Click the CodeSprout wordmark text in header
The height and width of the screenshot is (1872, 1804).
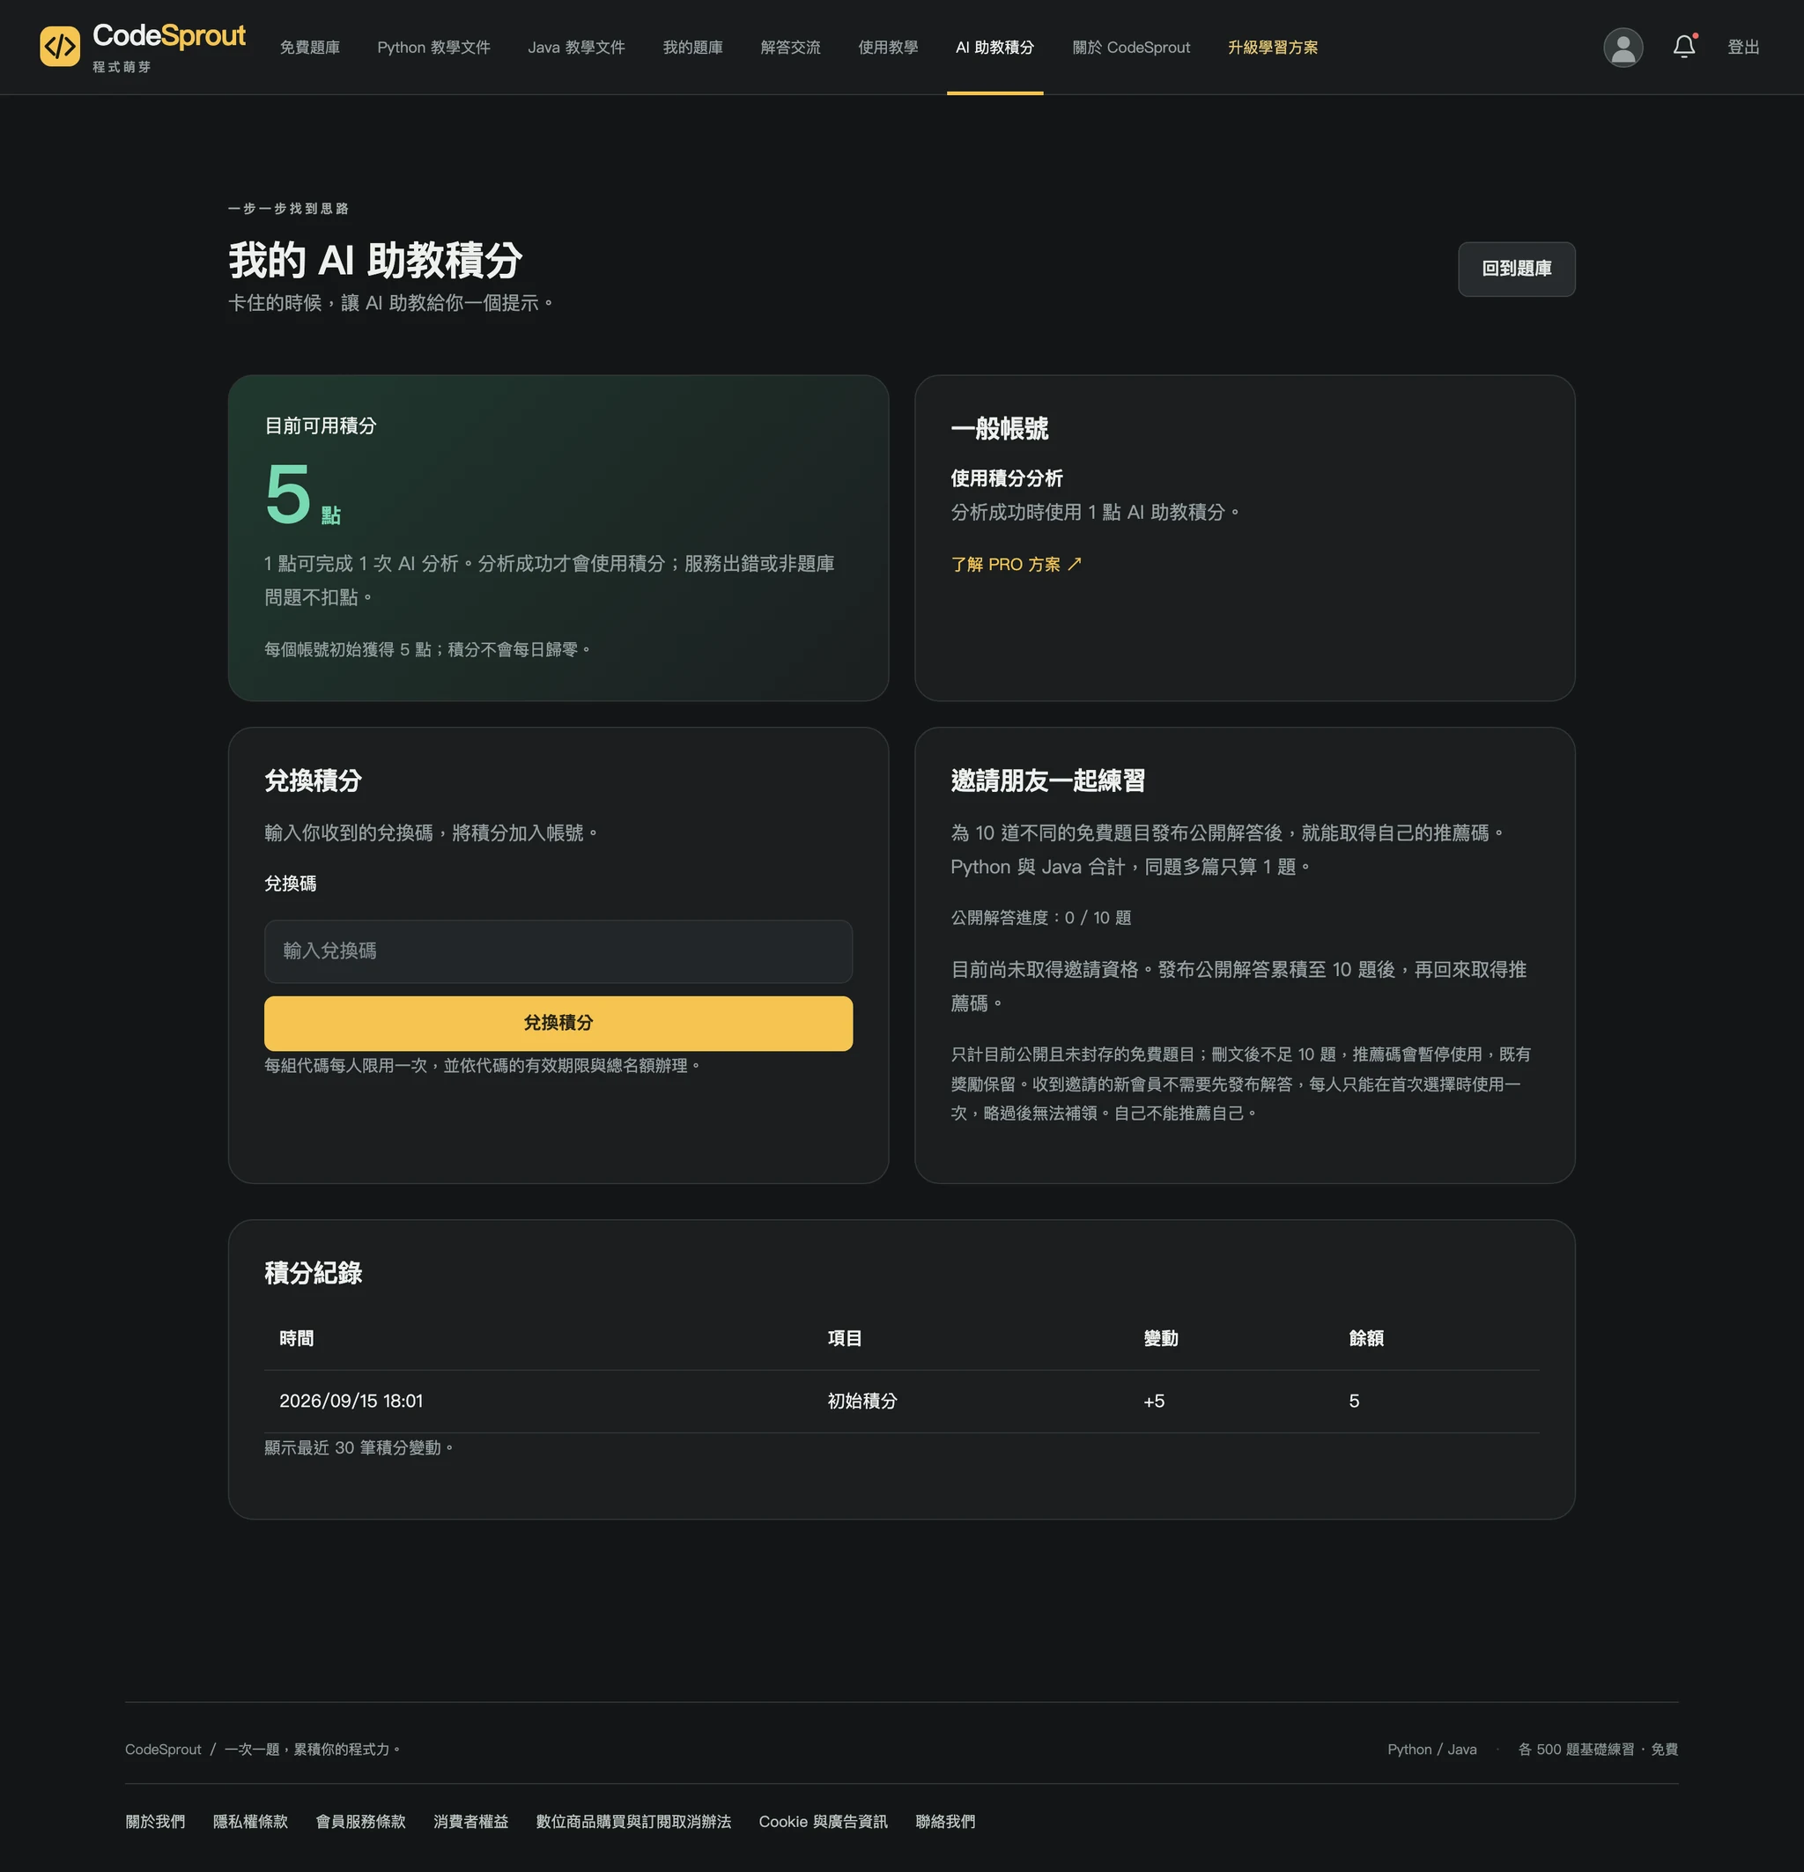[x=169, y=36]
